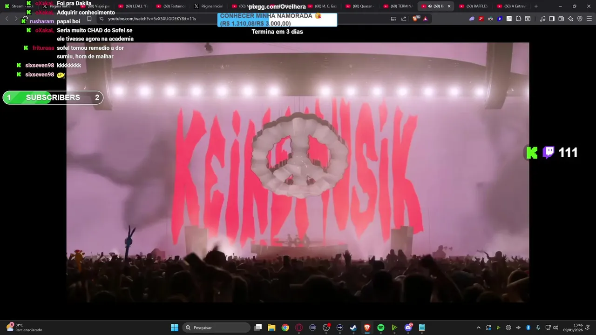Click chat username rusharam
Viewport: 596px width, 335px height.
tap(42, 21)
